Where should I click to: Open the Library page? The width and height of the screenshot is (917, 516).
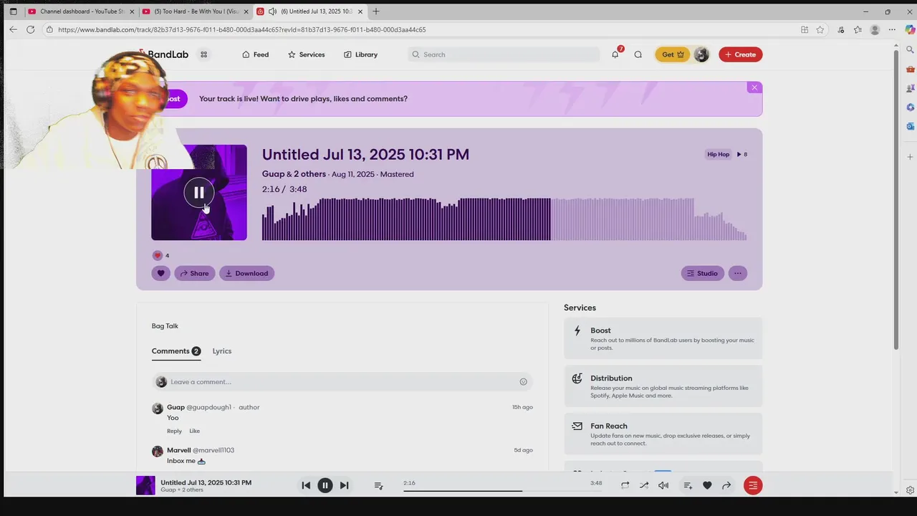tap(360, 54)
